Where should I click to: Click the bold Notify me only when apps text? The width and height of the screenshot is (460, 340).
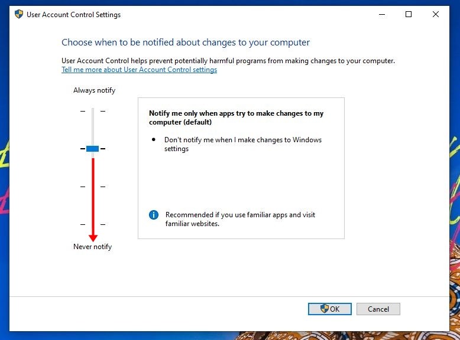[236, 117]
